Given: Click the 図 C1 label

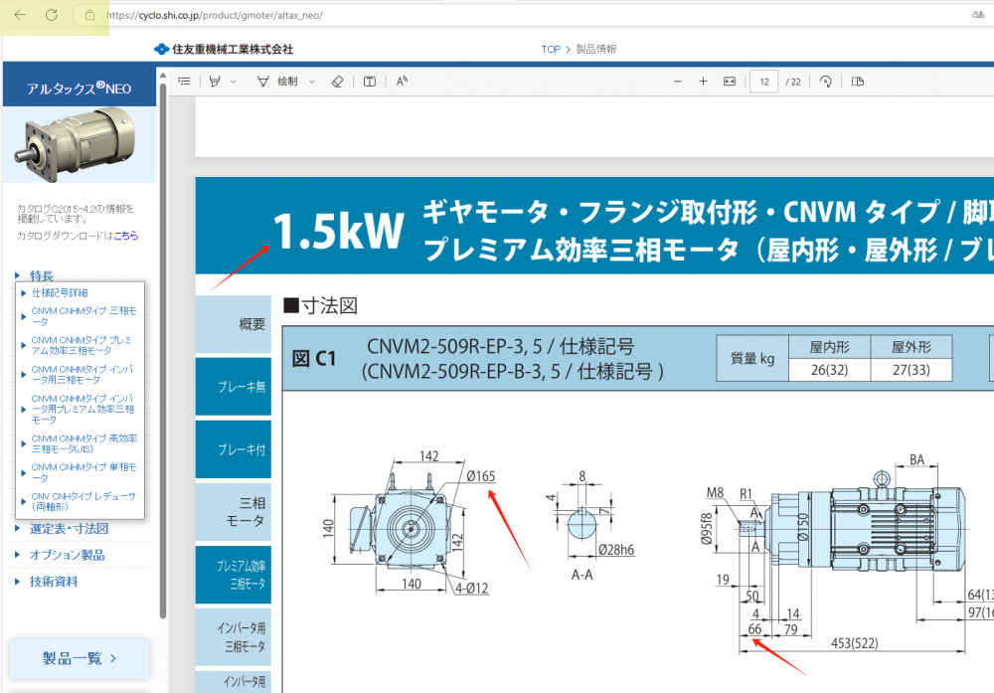Looking at the screenshot, I should (314, 359).
